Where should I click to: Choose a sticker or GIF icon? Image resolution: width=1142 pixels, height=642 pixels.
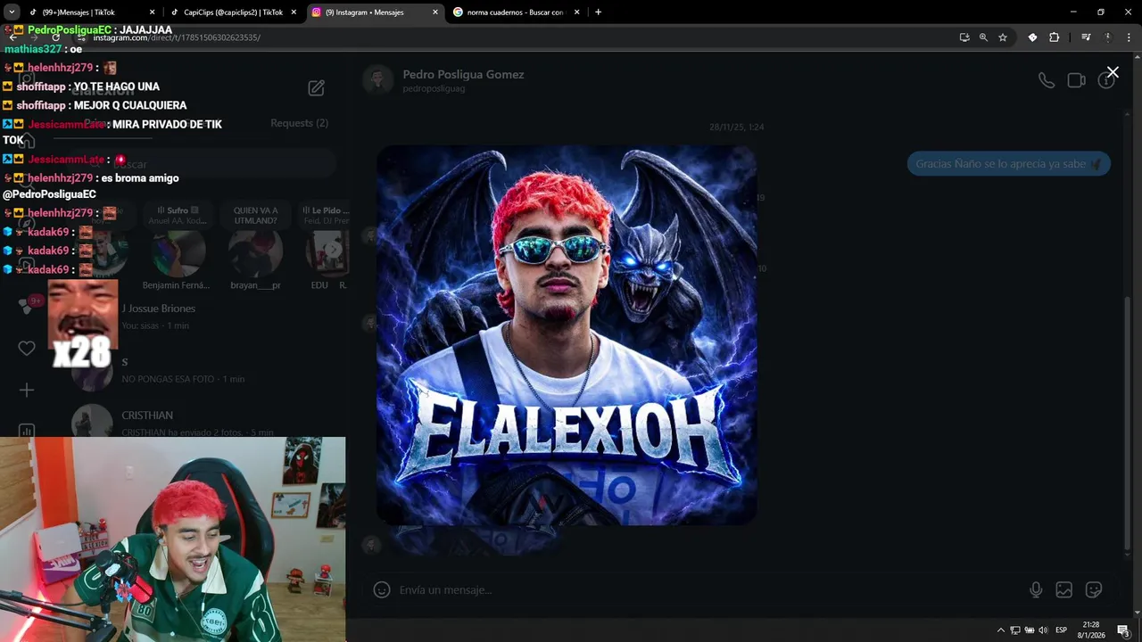[x=1093, y=589]
